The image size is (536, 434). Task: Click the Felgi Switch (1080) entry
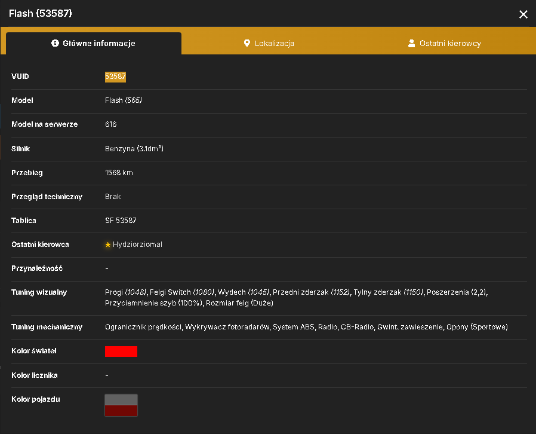coord(182,292)
